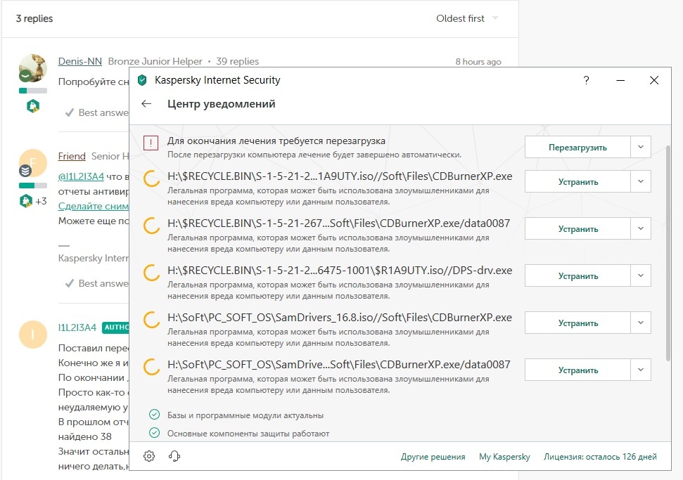Open the support headset icon
The width and height of the screenshot is (683, 480).
(x=174, y=456)
